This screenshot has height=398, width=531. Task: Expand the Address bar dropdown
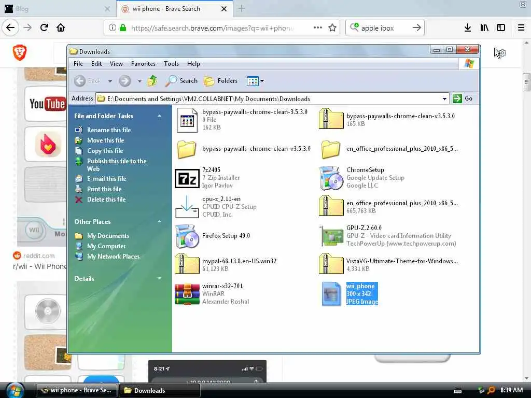(x=444, y=99)
